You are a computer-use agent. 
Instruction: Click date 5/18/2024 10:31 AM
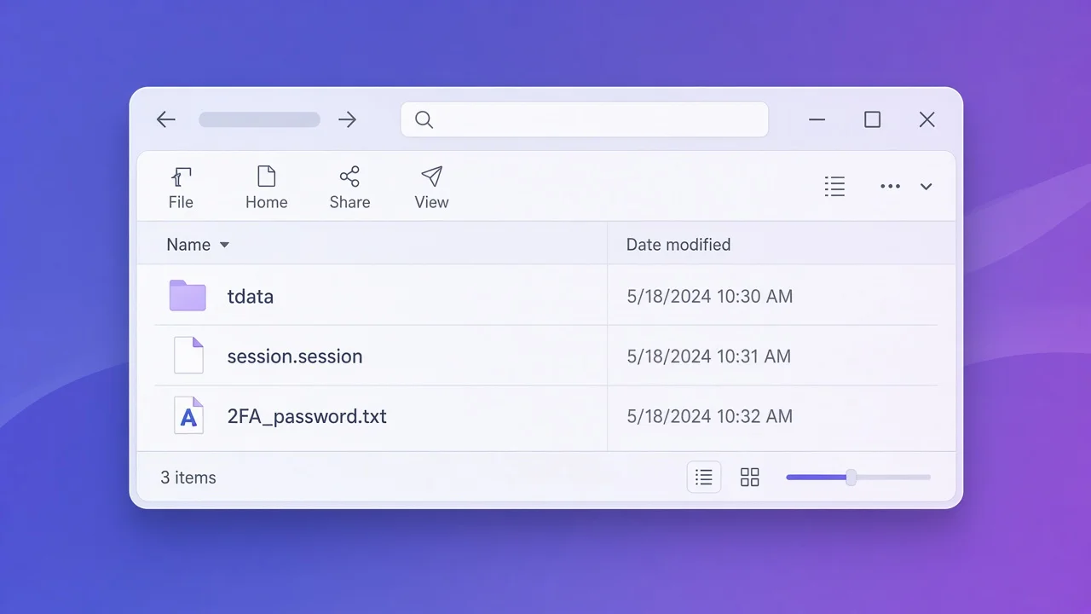click(x=709, y=356)
